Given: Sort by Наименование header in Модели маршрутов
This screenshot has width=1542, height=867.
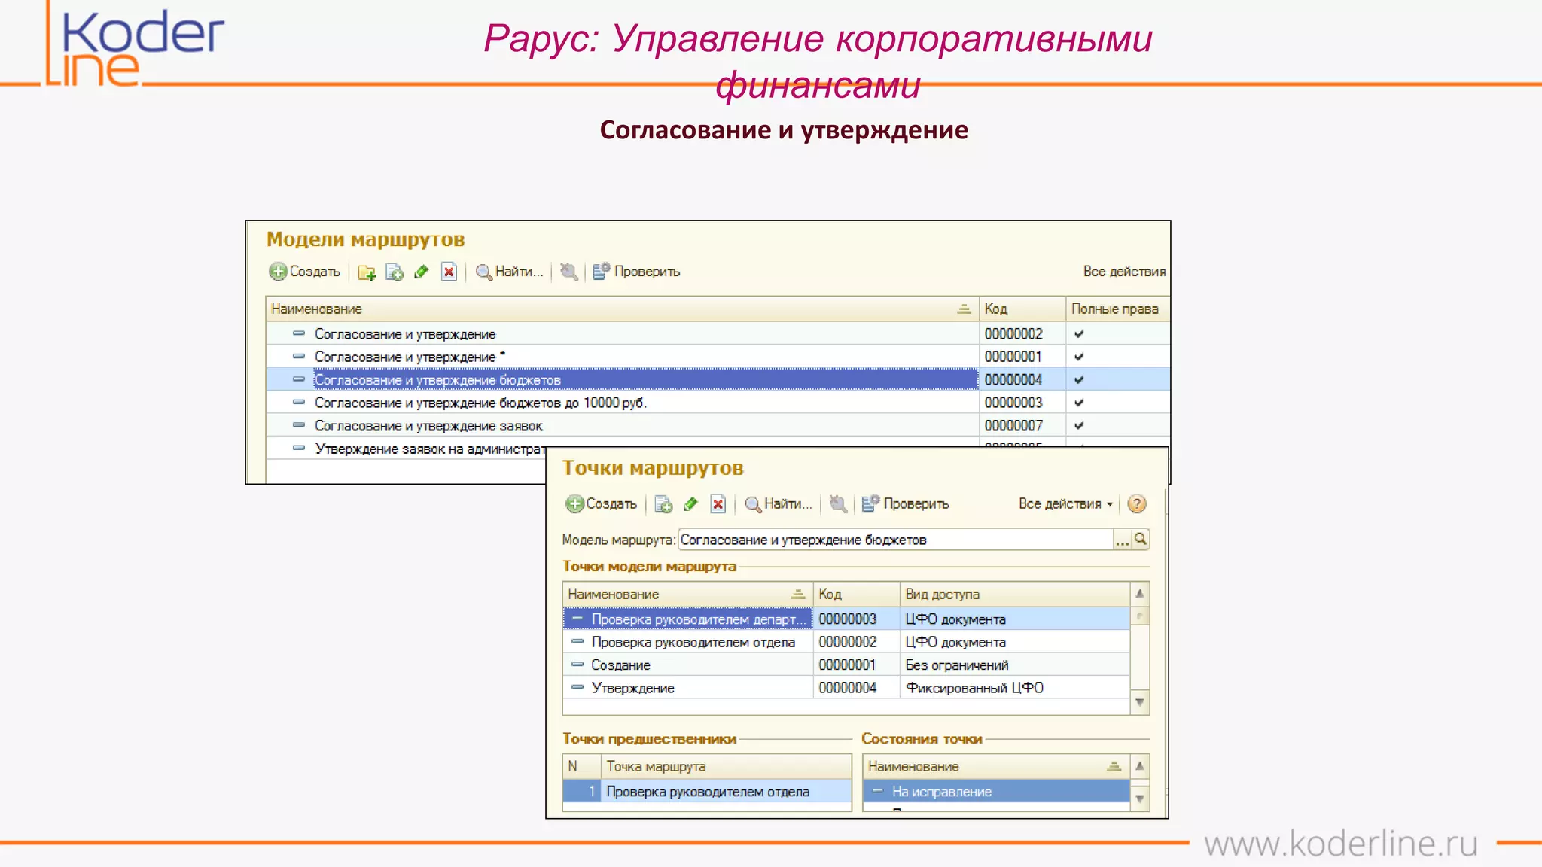Looking at the screenshot, I should [622, 309].
